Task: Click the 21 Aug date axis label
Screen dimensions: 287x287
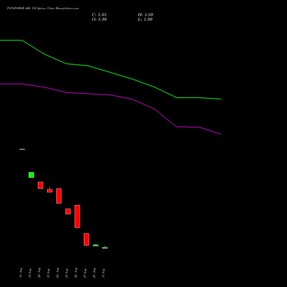Action: pyautogui.click(x=48, y=273)
